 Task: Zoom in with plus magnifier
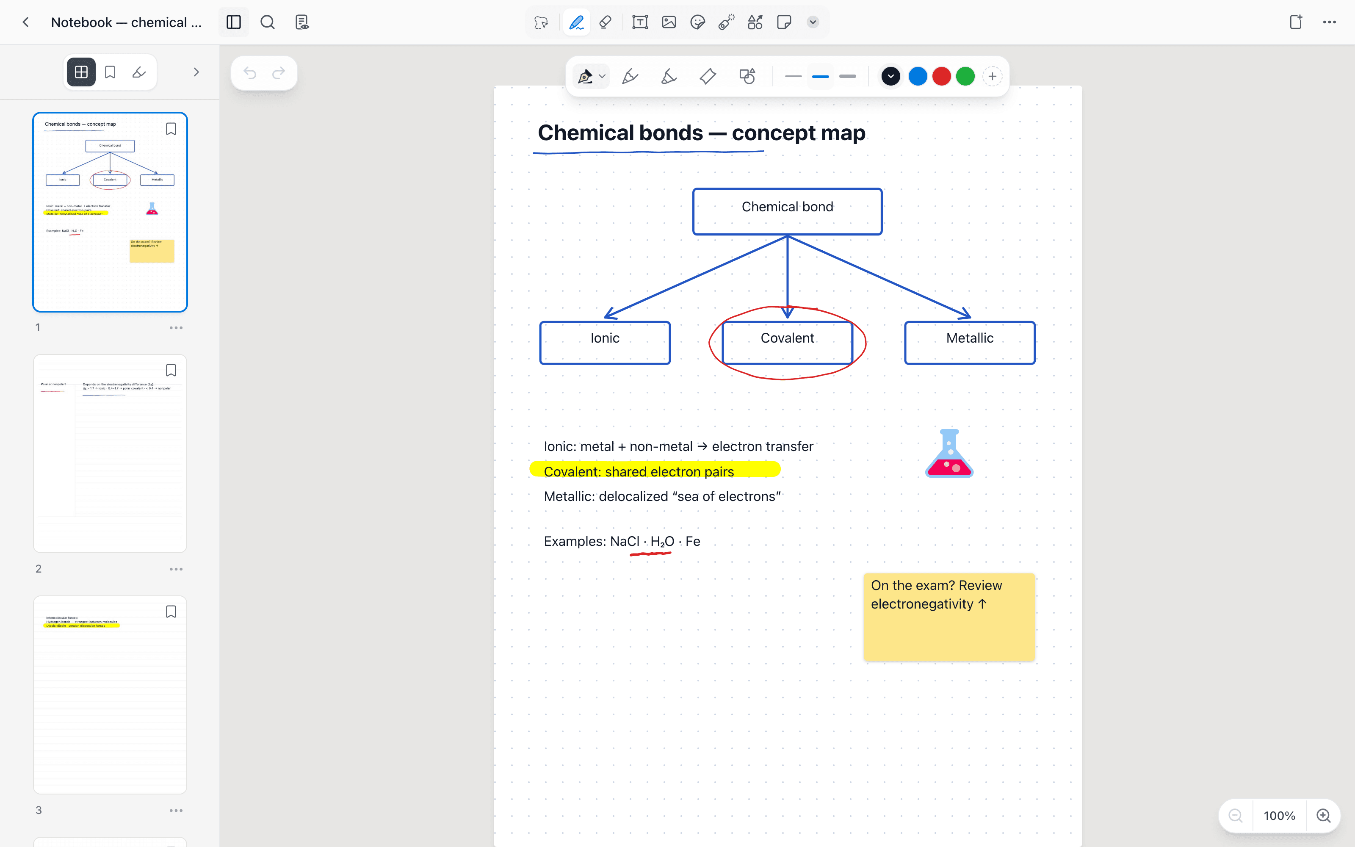point(1323,816)
